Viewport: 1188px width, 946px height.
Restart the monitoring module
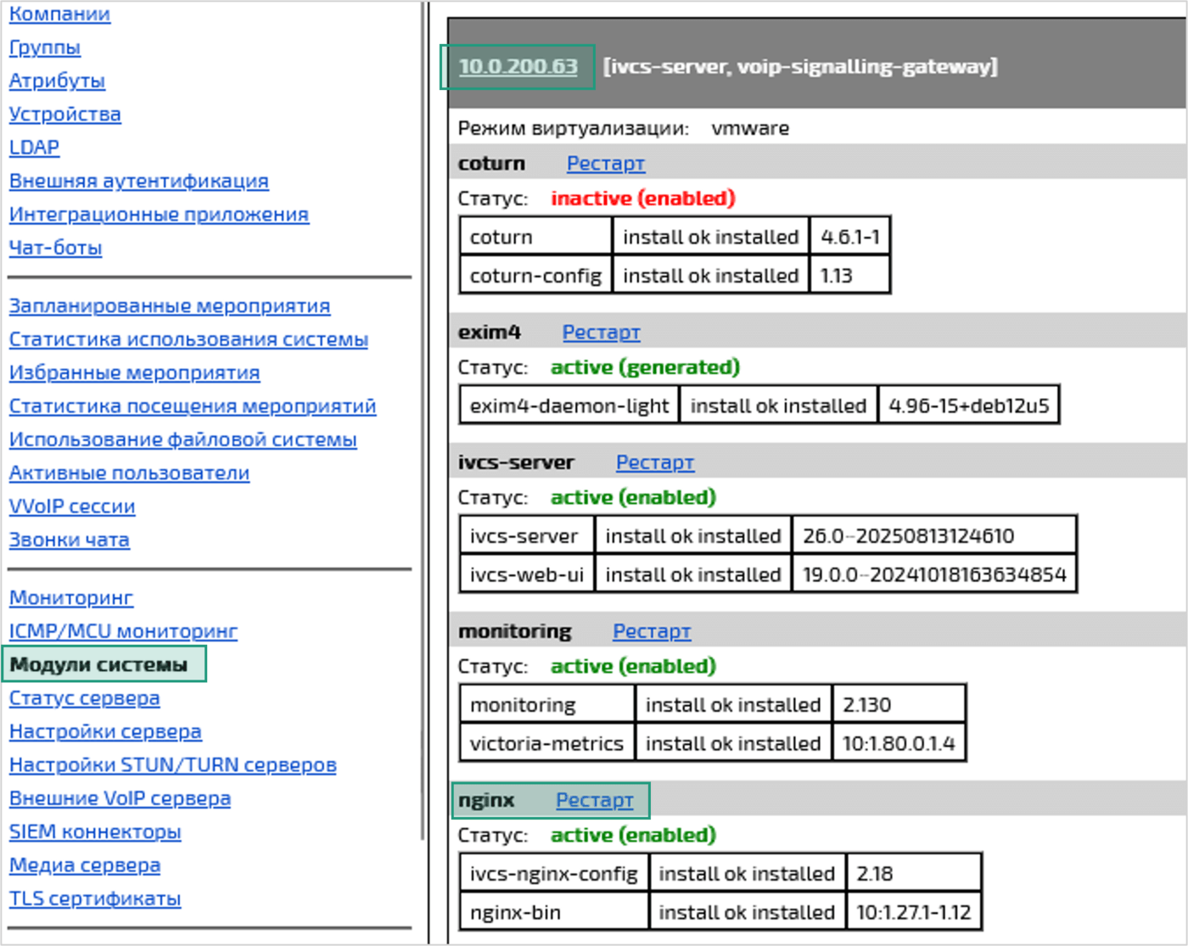651,631
